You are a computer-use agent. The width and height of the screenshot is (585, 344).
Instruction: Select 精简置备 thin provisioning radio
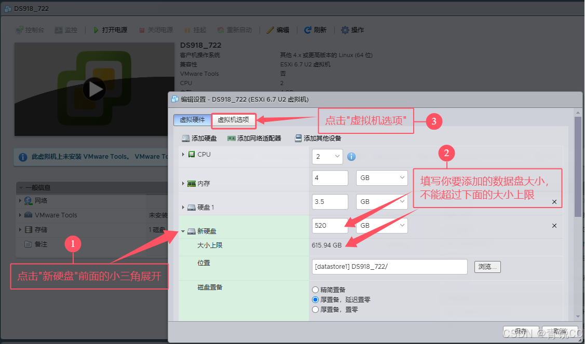point(315,290)
